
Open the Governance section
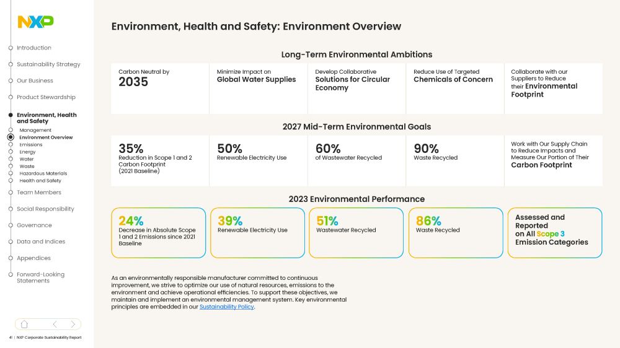coord(34,225)
